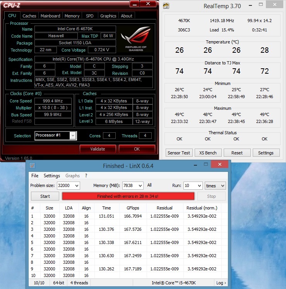This screenshot has width=286, height=289.
Task: Click the Intel Core i5-4670K status text
Action: coord(174,283)
